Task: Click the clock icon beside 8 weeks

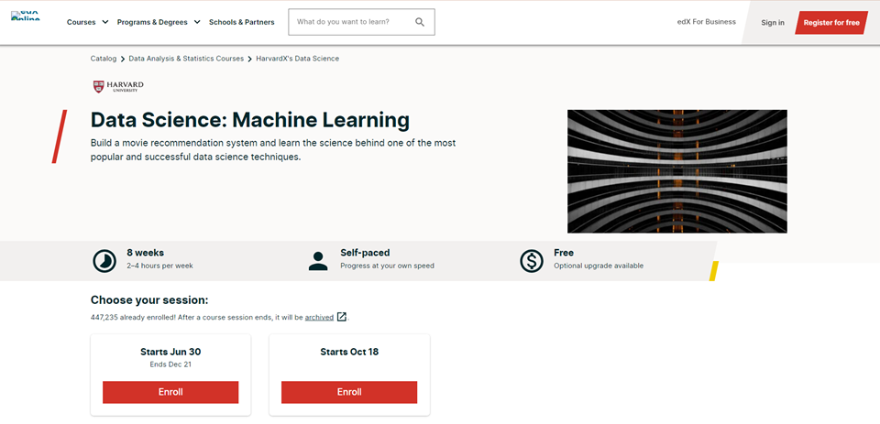Action: (104, 261)
